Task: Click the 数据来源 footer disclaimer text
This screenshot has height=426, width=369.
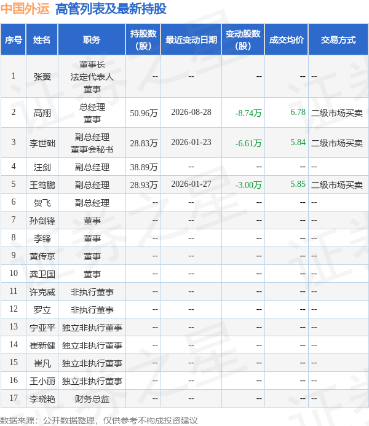Action: (x=99, y=420)
